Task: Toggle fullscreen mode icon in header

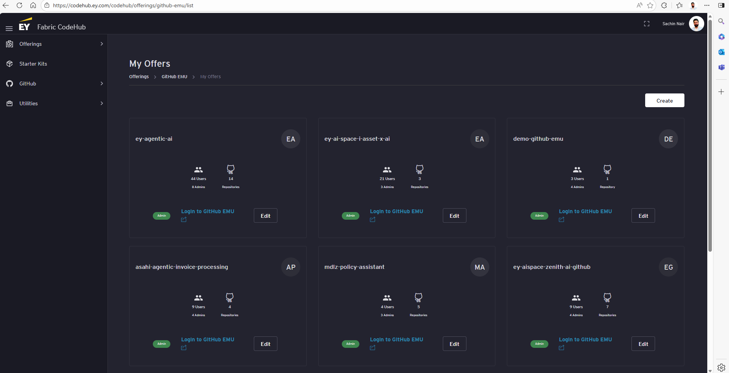Action: tap(647, 24)
